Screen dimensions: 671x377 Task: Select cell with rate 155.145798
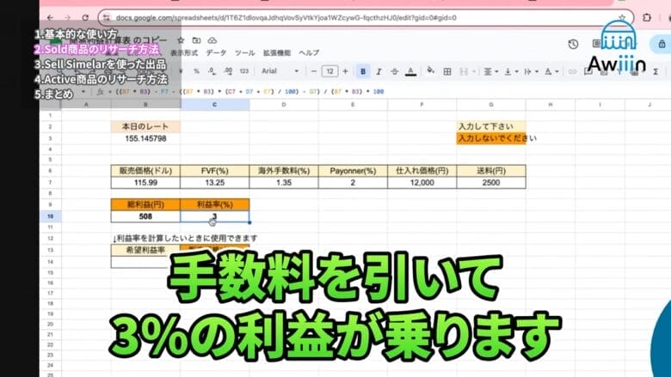pos(145,138)
